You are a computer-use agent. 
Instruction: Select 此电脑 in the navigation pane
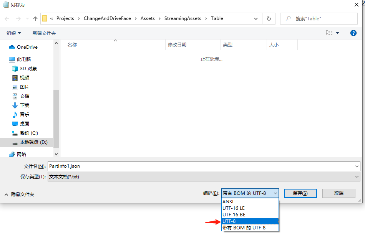[20, 59]
